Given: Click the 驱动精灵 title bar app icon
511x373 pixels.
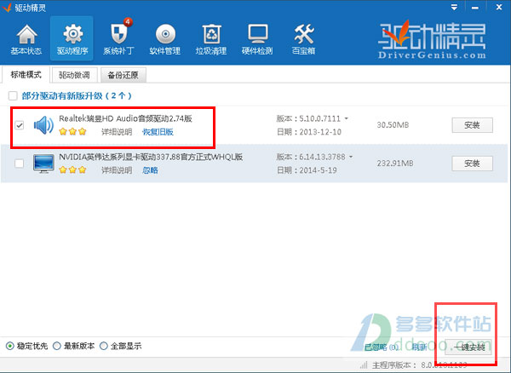Looking at the screenshot, I should pos(7,7).
